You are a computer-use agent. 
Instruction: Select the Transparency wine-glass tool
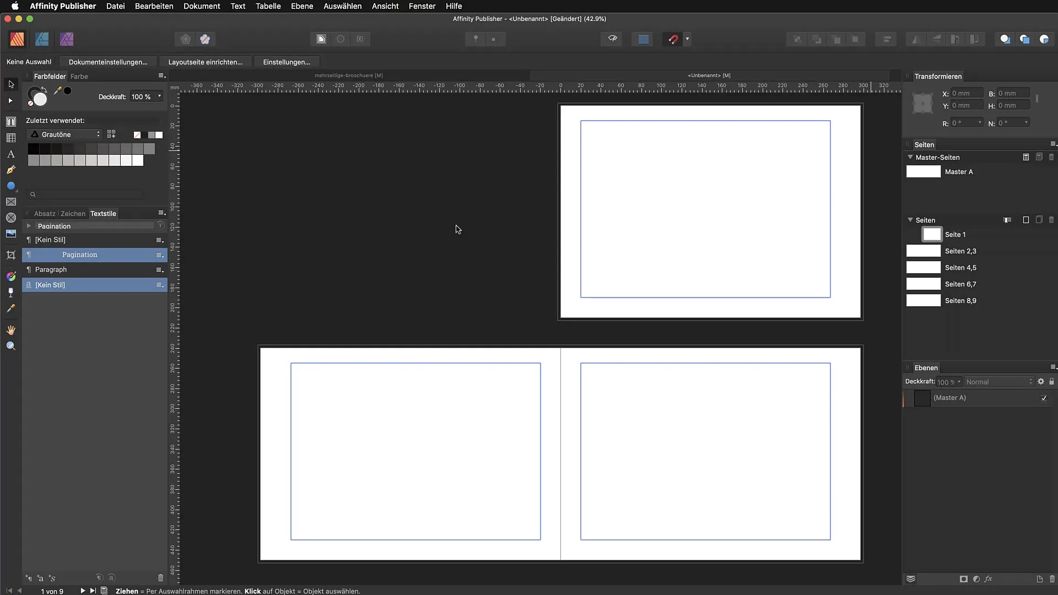11,292
